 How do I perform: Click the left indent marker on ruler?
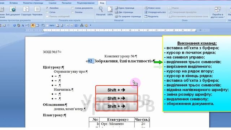[x=43, y=30]
